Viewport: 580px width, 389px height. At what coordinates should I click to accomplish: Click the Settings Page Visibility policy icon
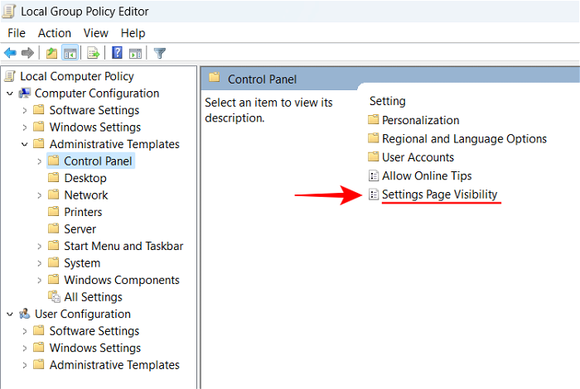point(374,194)
